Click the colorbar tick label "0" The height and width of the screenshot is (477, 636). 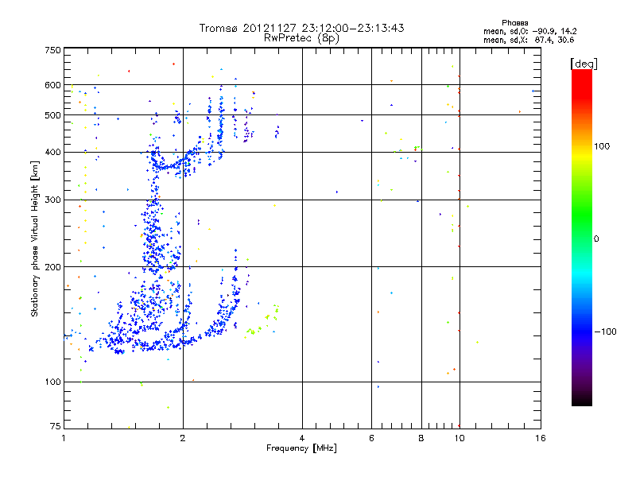point(596,239)
